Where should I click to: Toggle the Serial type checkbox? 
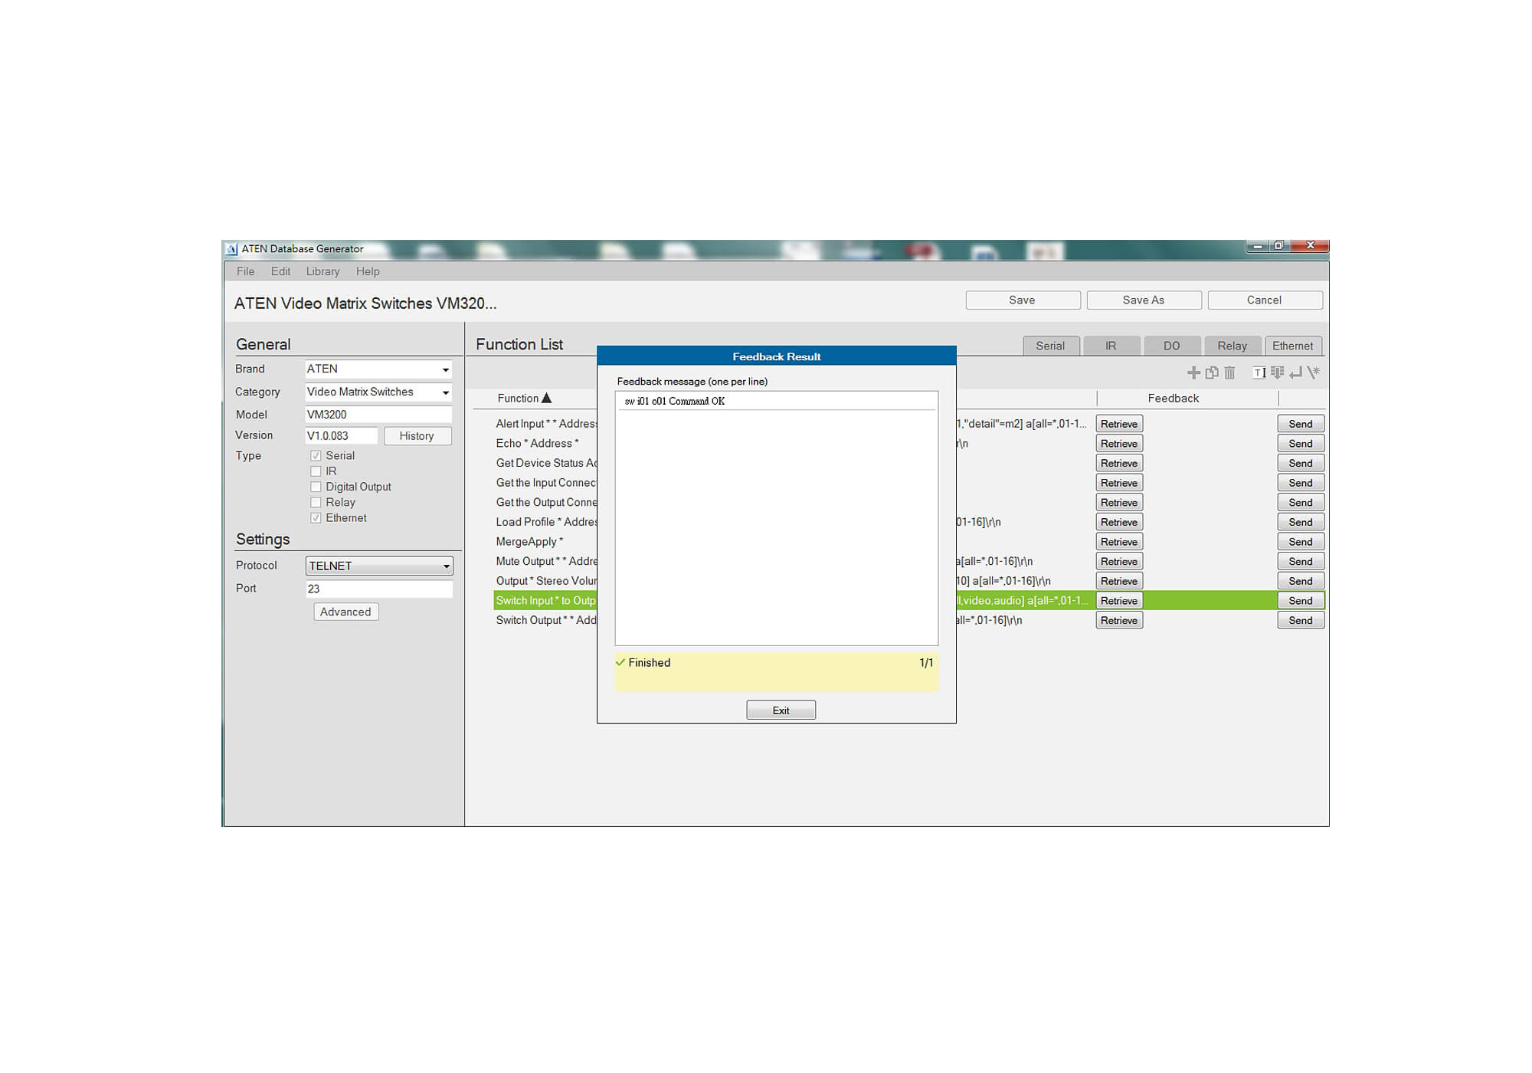pos(316,455)
